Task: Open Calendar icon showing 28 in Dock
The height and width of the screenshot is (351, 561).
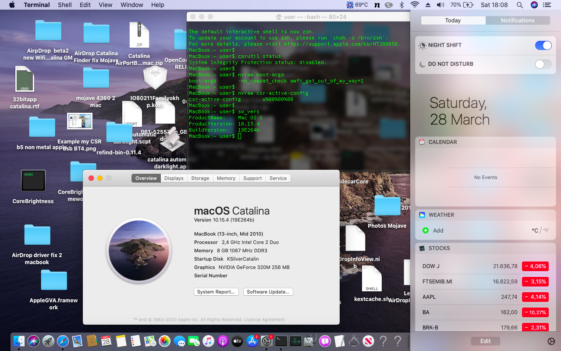Action: [x=106, y=341]
